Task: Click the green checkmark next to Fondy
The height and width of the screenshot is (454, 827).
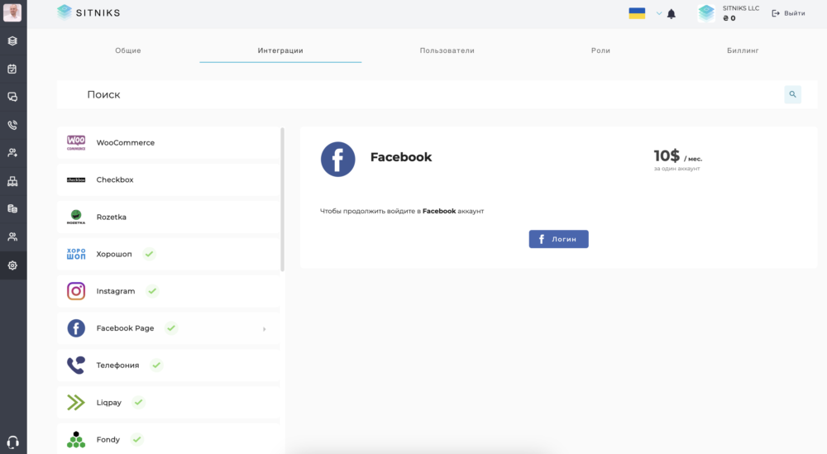Action: tap(136, 439)
